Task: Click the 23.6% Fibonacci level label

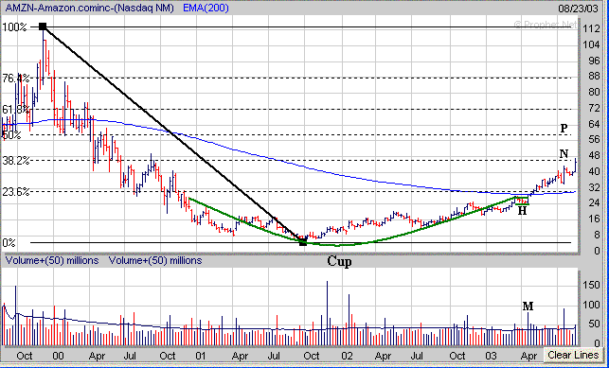Action: point(15,191)
